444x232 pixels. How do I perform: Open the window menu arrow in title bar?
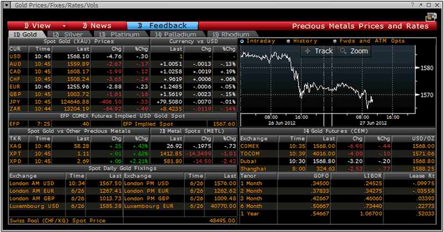point(7,5)
